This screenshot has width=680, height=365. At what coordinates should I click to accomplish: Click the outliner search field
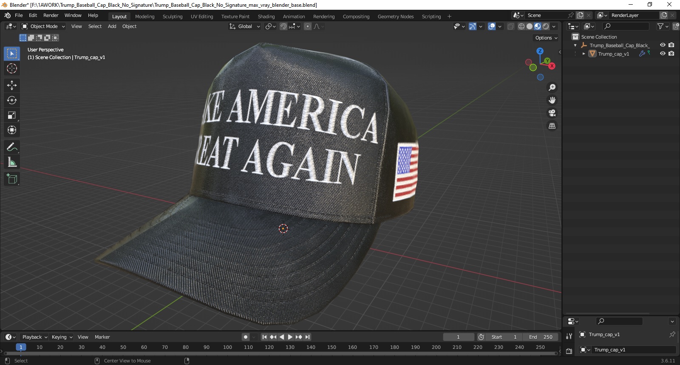click(626, 26)
